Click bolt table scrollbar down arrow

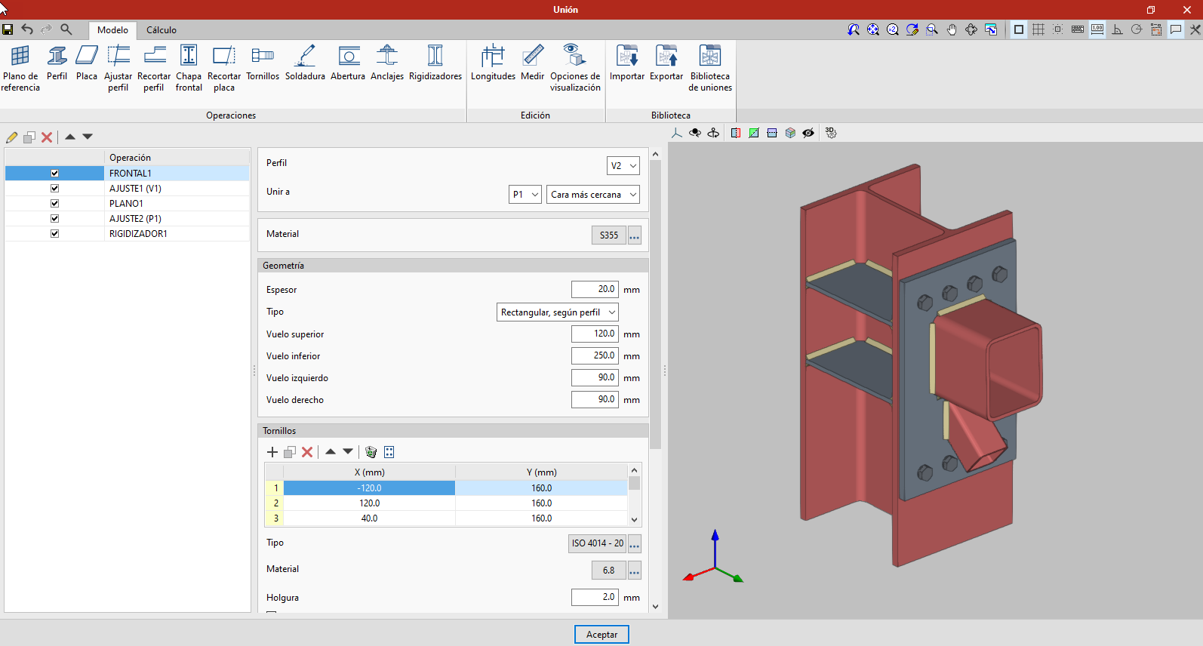(x=634, y=519)
